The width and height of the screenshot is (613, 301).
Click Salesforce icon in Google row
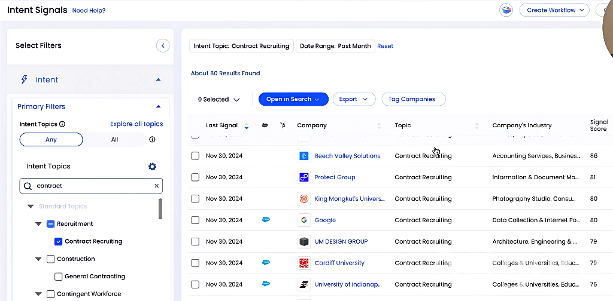point(266,220)
